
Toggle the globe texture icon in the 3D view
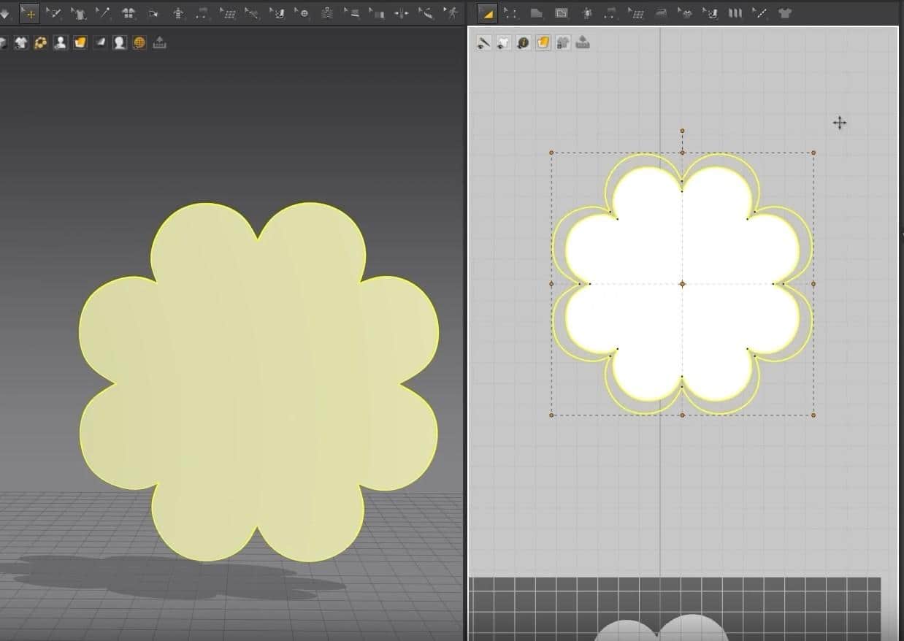[x=139, y=42]
